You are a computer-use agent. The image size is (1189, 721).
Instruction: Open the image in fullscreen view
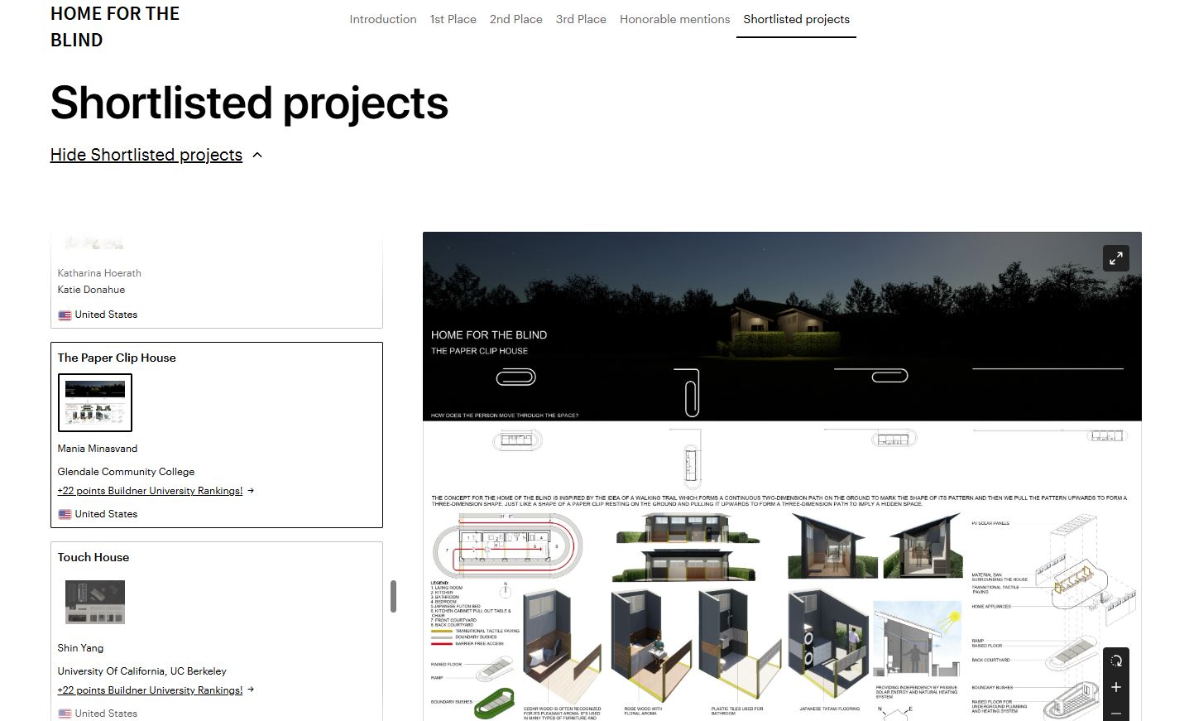point(1115,257)
